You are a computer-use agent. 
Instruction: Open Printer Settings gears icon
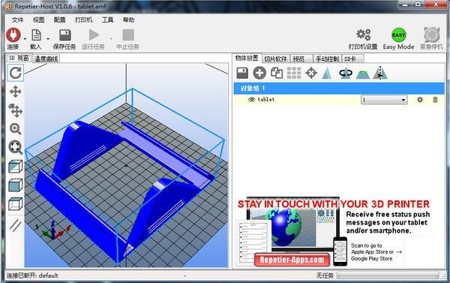coord(363,35)
